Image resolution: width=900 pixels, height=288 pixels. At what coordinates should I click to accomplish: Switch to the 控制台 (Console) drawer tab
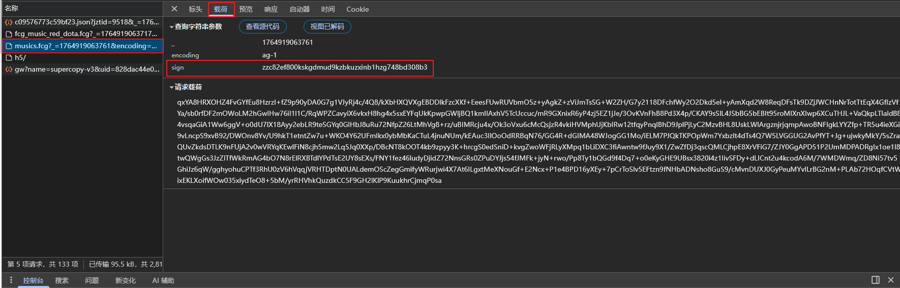[x=33, y=280]
